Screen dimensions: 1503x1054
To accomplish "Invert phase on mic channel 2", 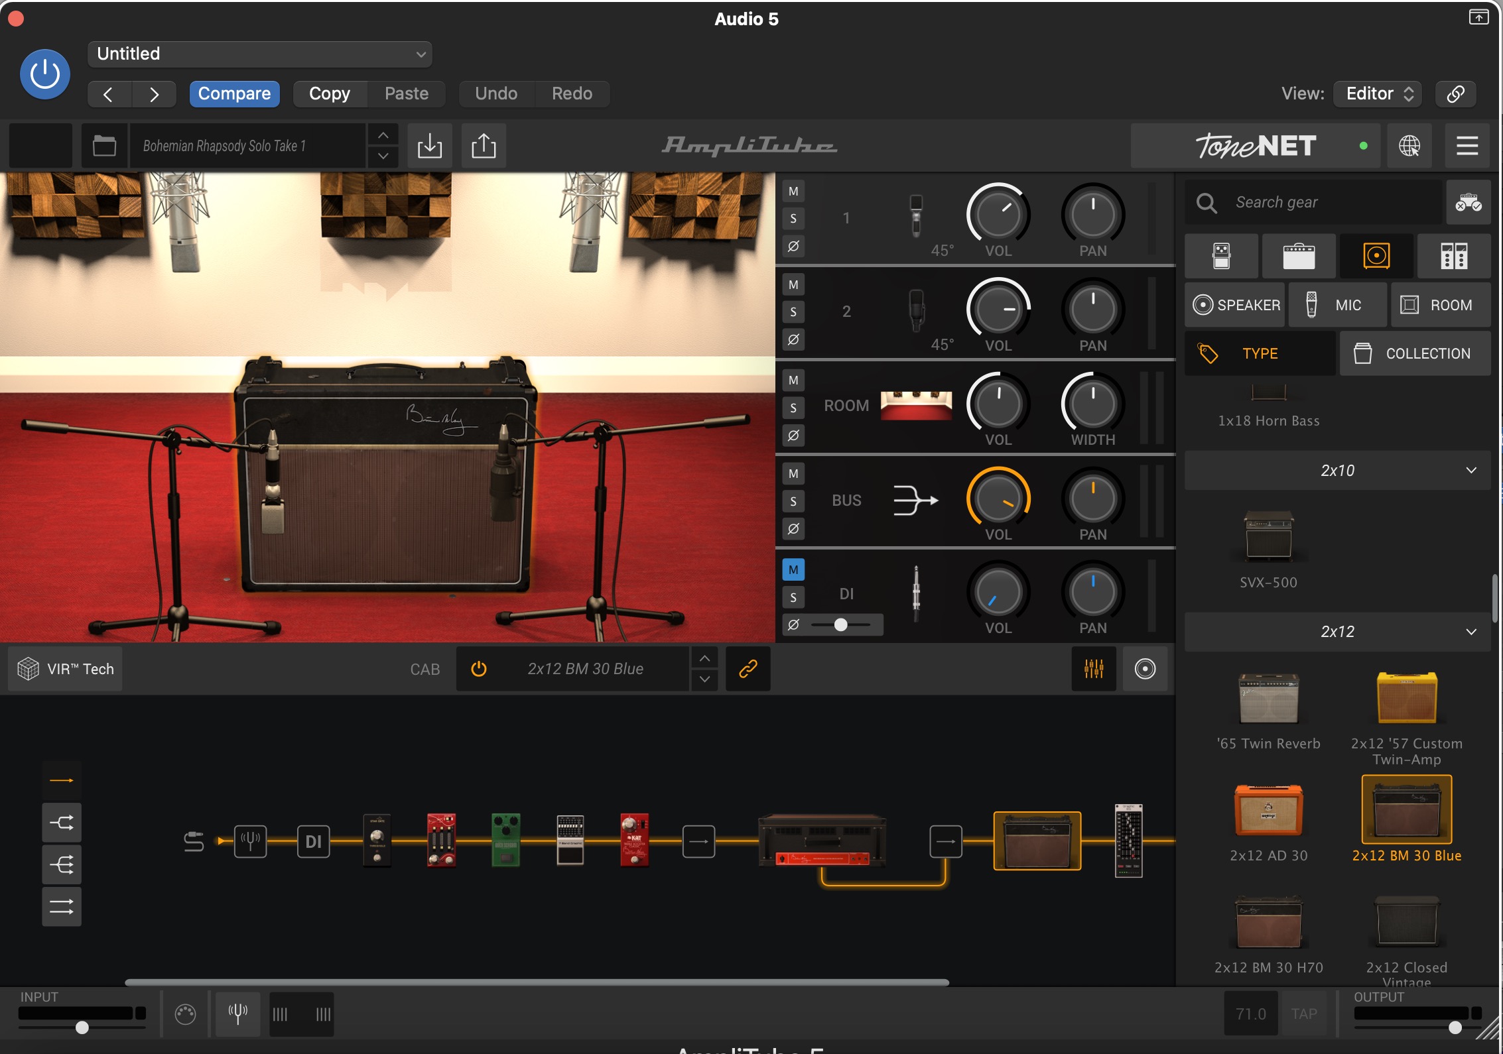I will 793,340.
